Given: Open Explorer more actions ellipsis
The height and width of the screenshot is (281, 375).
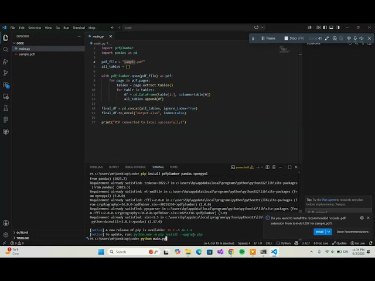Looking at the screenshot, I should (x=79, y=36).
